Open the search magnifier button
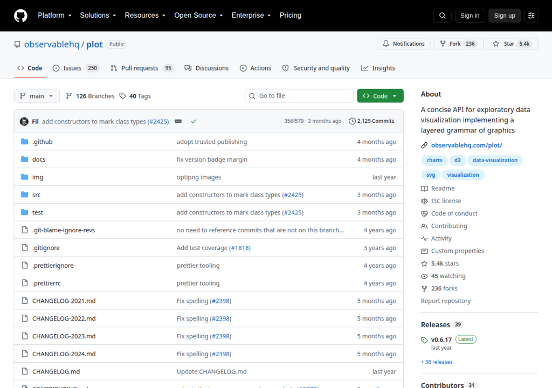Image resolution: width=552 pixels, height=388 pixels. 442,16
